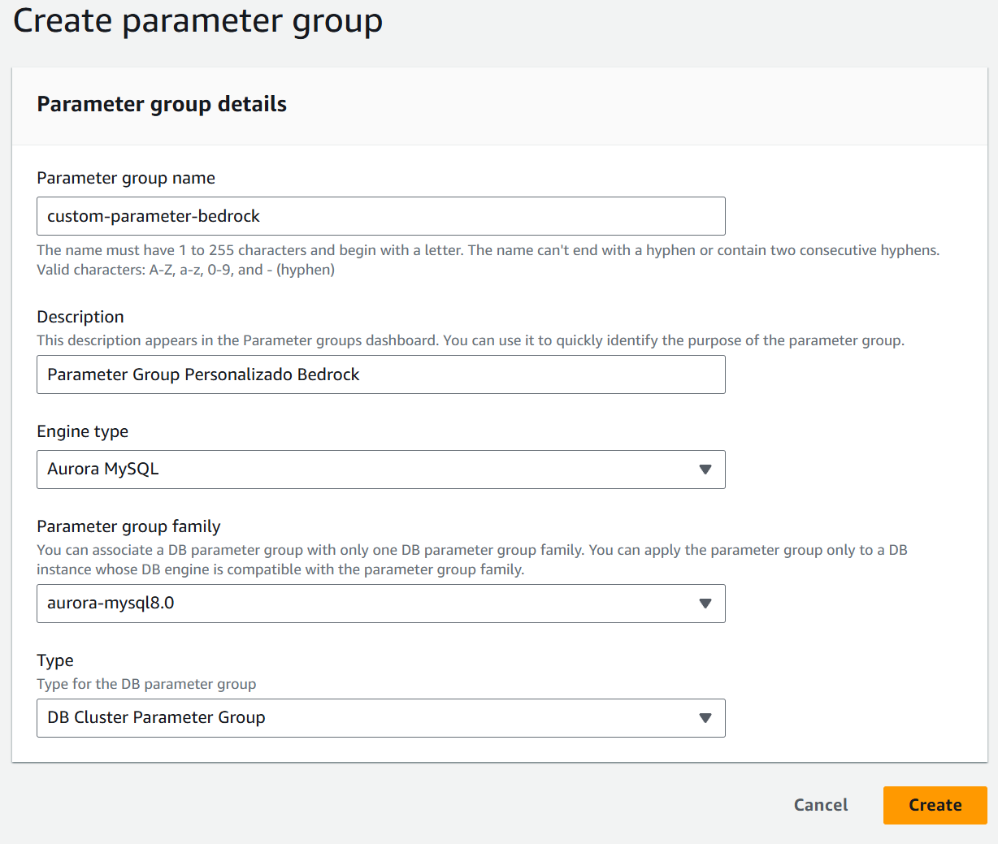Click inside the "custom-parameter-bedrock" name box
This screenshot has height=844, width=998.
tap(380, 216)
